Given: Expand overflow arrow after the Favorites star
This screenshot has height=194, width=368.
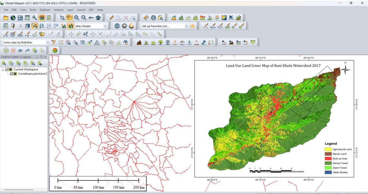Looking at the screenshot, I should pos(198,28).
